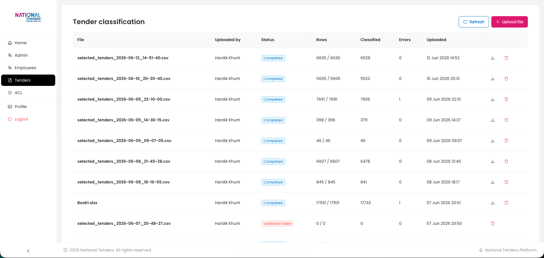Open the Profile page
Screen dimensions: 544x258
click(28, 107)
